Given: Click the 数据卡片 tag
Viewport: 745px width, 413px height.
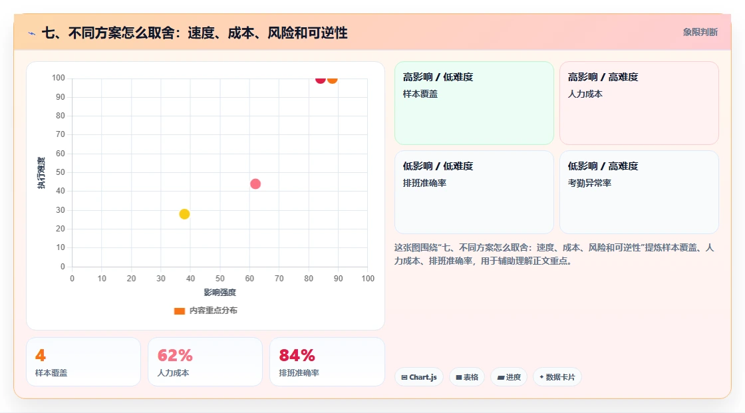Looking at the screenshot, I should pos(557,377).
